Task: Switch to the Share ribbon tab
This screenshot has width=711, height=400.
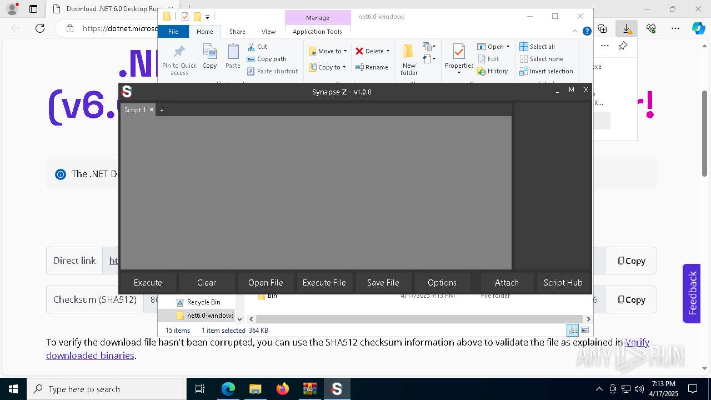Action: 237,32
